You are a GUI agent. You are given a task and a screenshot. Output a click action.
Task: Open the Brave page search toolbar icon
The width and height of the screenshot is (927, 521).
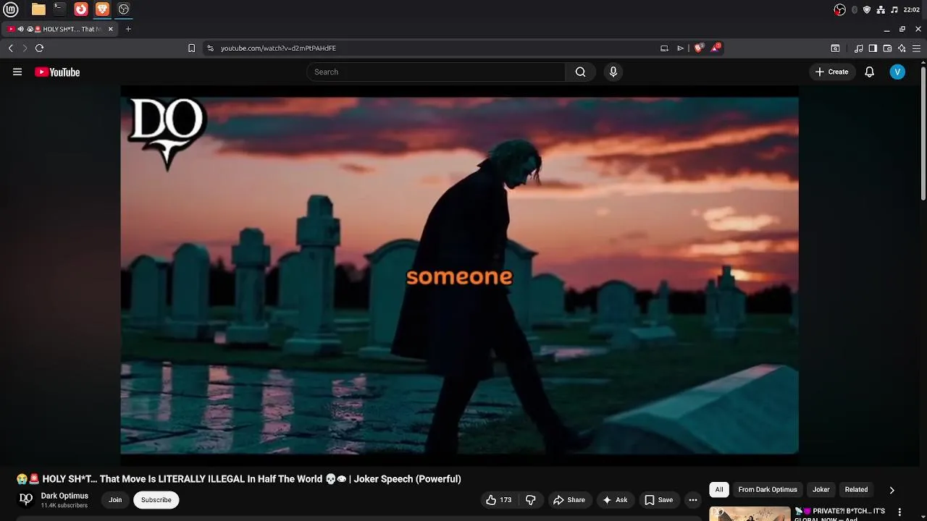pyautogui.click(x=835, y=48)
